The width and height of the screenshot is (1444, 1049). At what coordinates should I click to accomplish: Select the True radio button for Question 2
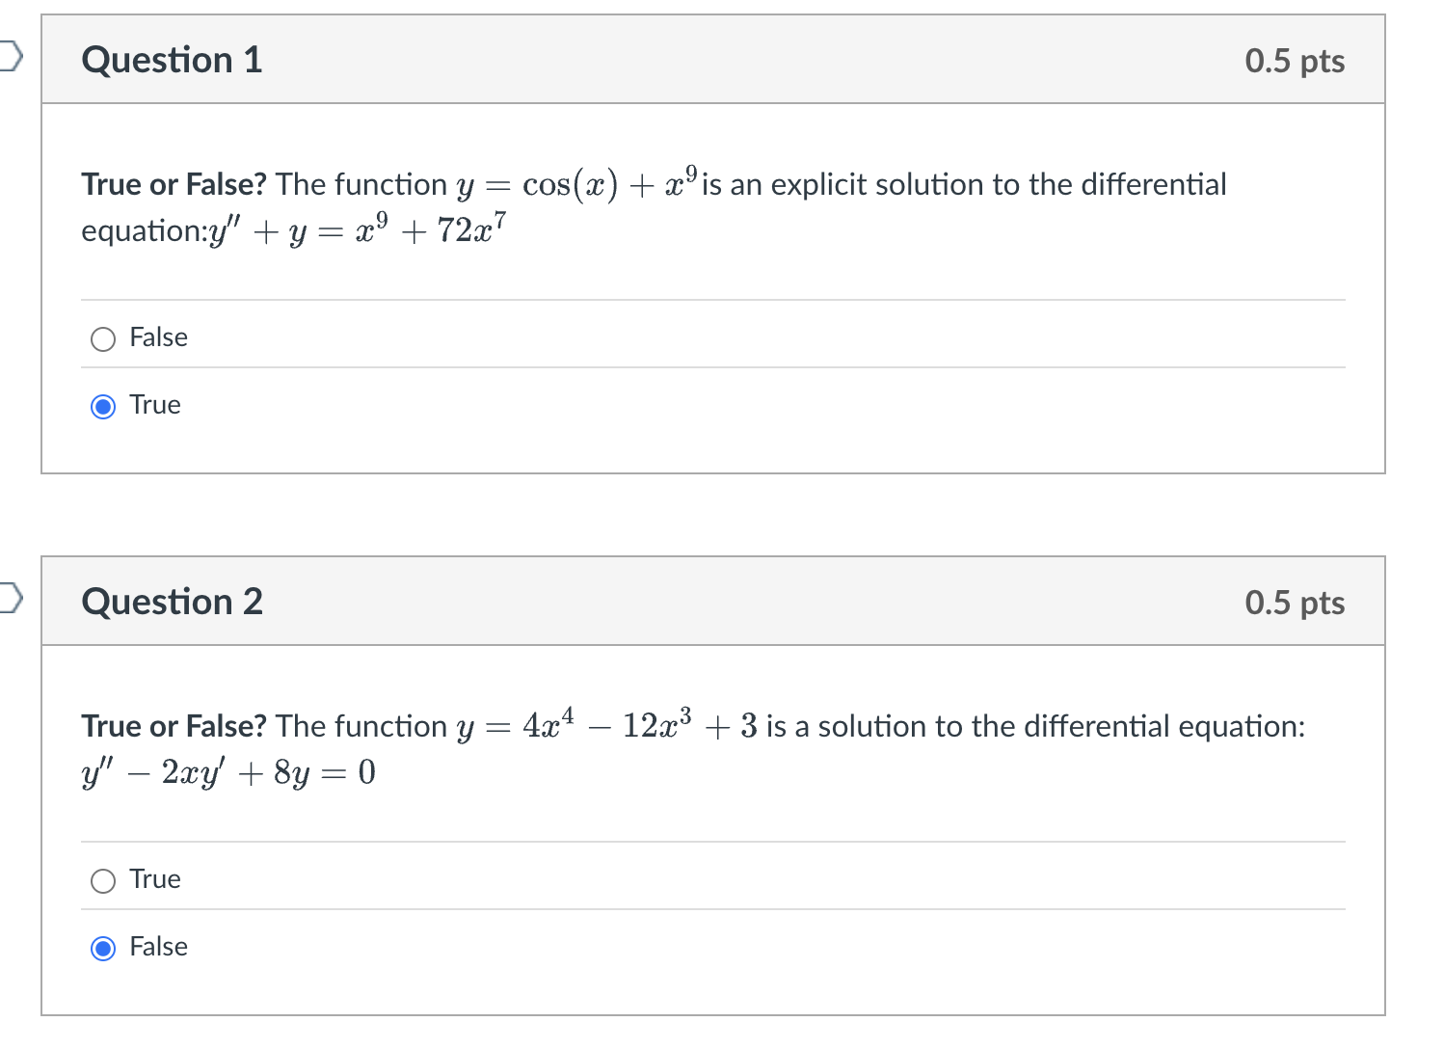pos(102,880)
